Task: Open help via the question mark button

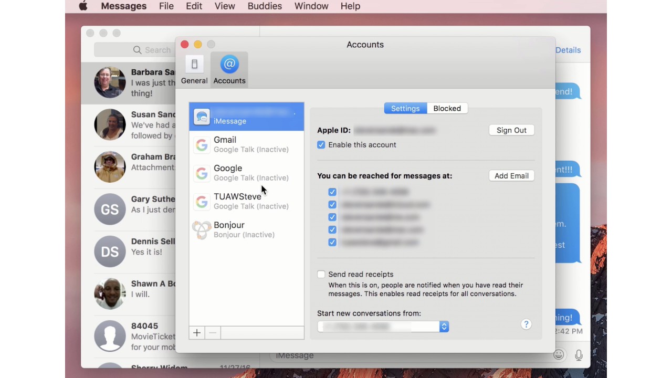Action: click(526, 324)
